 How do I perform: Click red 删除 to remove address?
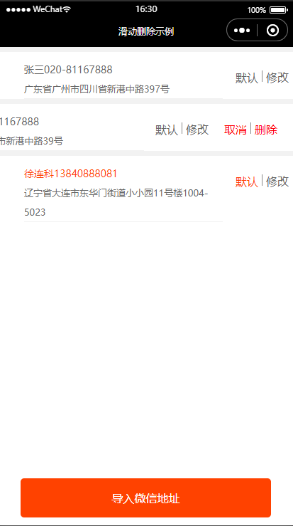[265, 130]
